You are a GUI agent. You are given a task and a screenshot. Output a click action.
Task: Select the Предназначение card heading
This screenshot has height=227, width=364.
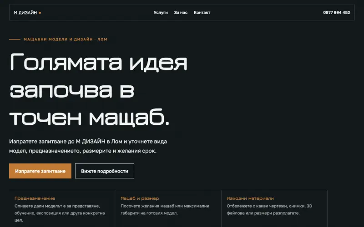(x=35, y=198)
